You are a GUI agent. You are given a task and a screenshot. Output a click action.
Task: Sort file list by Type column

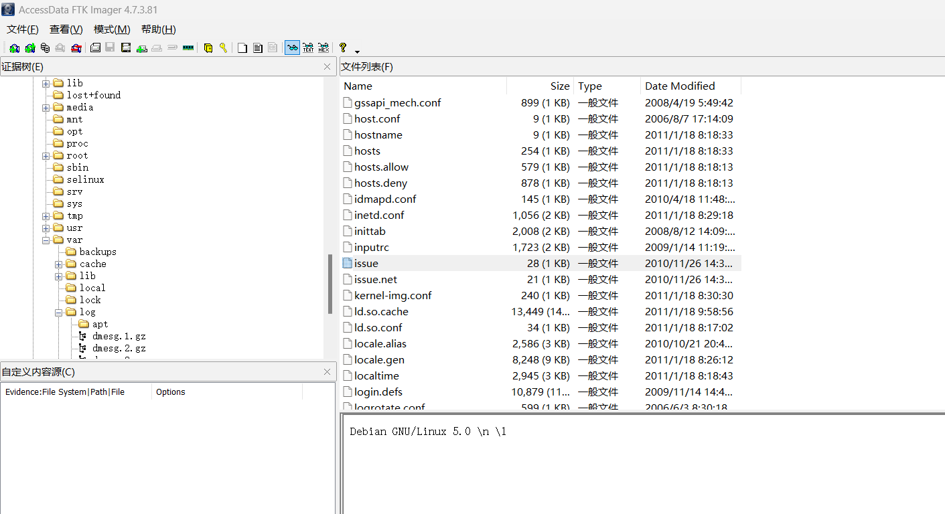pyautogui.click(x=607, y=86)
